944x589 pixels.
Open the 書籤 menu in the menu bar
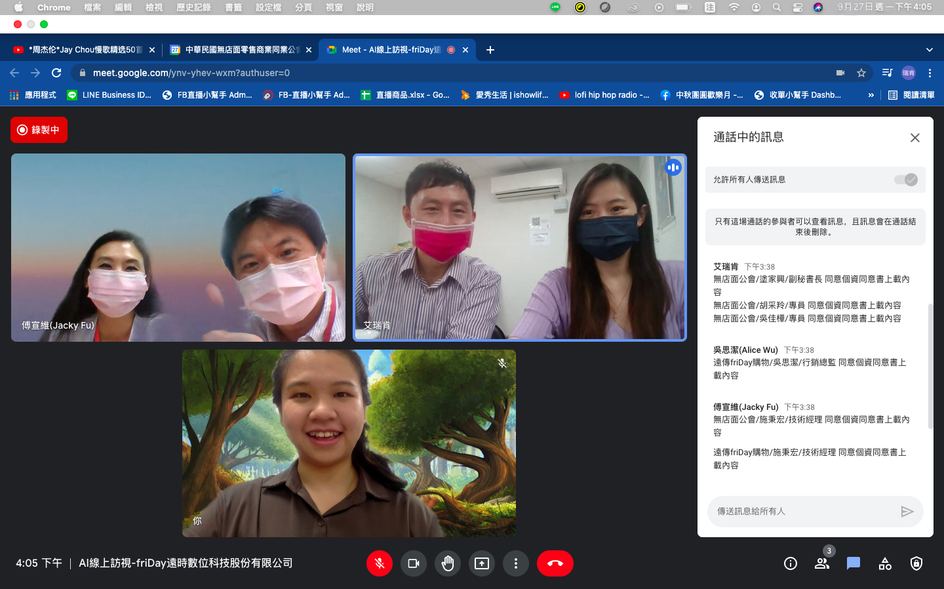[233, 7]
